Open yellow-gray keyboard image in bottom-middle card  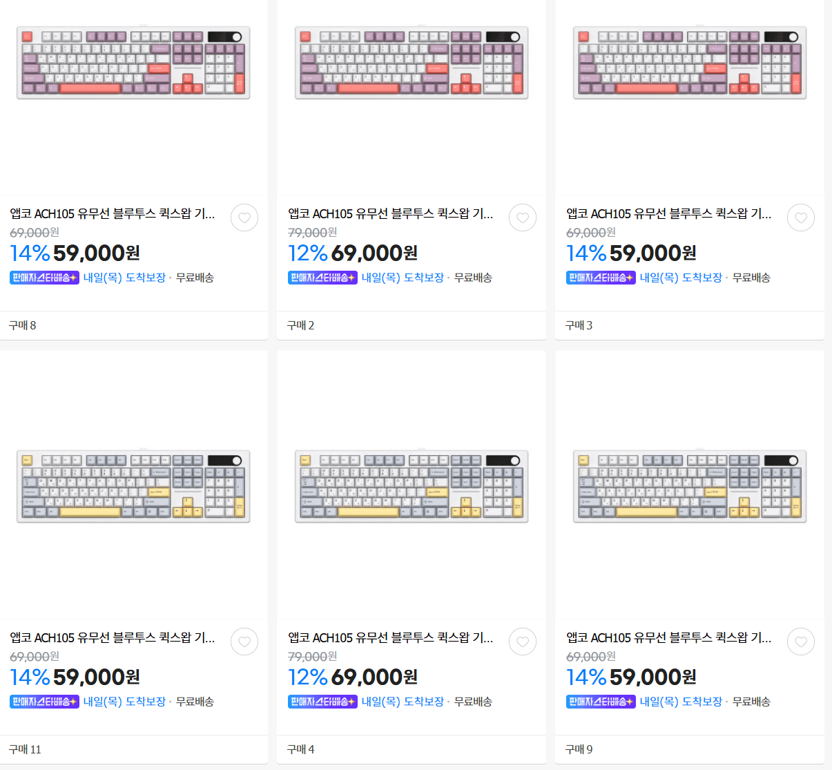point(412,486)
